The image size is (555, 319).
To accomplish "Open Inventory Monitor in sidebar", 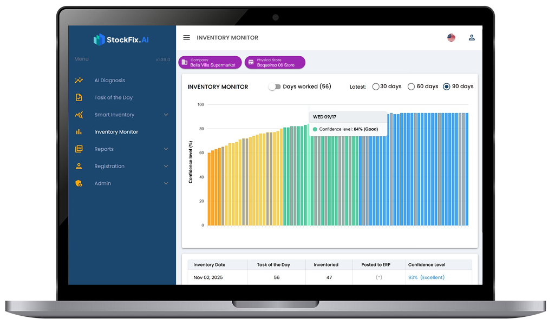I will coord(116,132).
